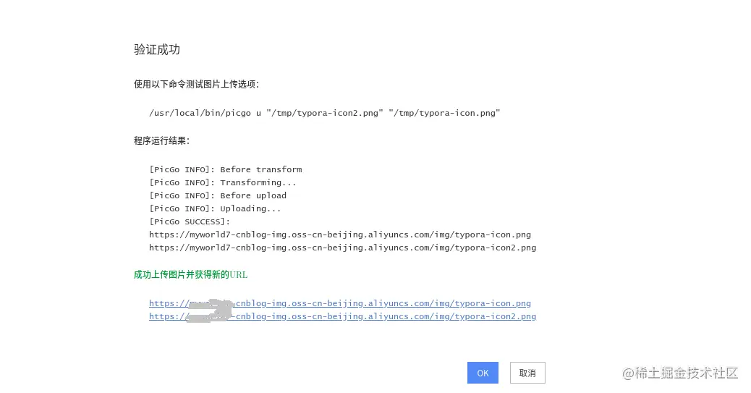Image resolution: width=751 pixels, height=393 pixels.
Task: Click the 程序运行结果 label
Action: (x=162, y=141)
